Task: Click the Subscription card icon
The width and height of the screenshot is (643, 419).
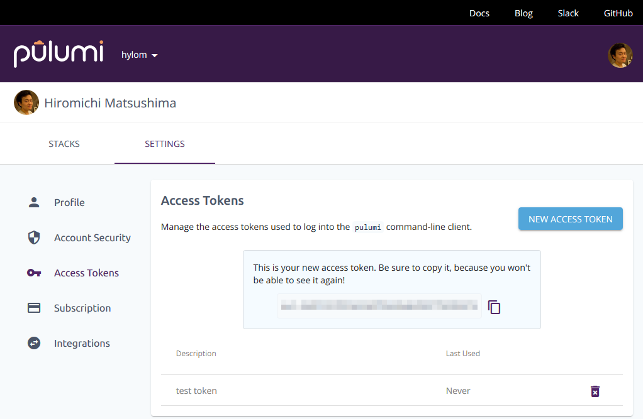Action: pos(34,308)
